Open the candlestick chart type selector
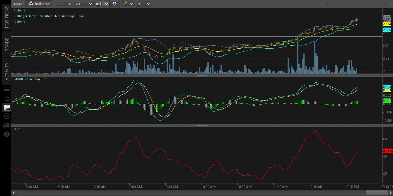 coord(102,4)
